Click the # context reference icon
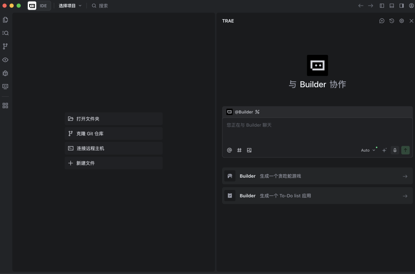This screenshot has width=415, height=274. [x=239, y=150]
